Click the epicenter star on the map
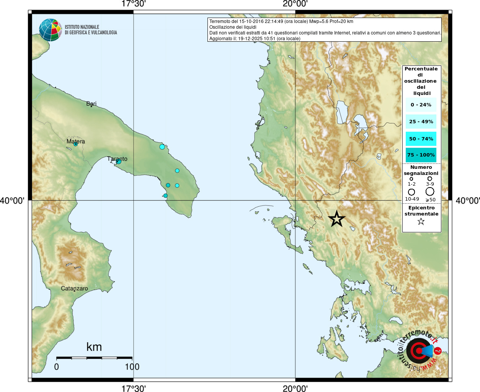This screenshot has width=480, height=392. pyautogui.click(x=336, y=219)
